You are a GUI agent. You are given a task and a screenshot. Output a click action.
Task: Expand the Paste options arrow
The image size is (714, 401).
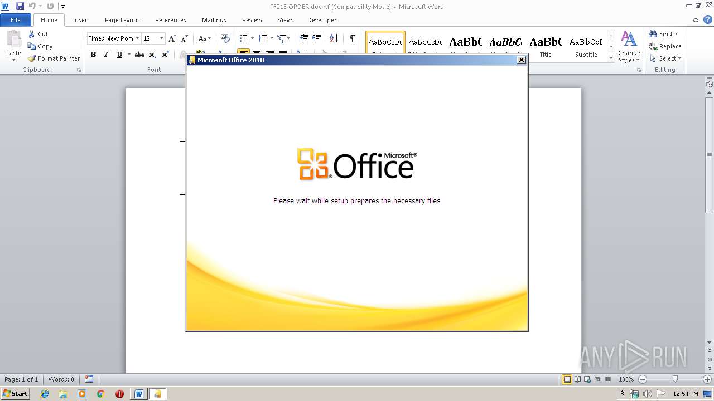click(x=13, y=60)
